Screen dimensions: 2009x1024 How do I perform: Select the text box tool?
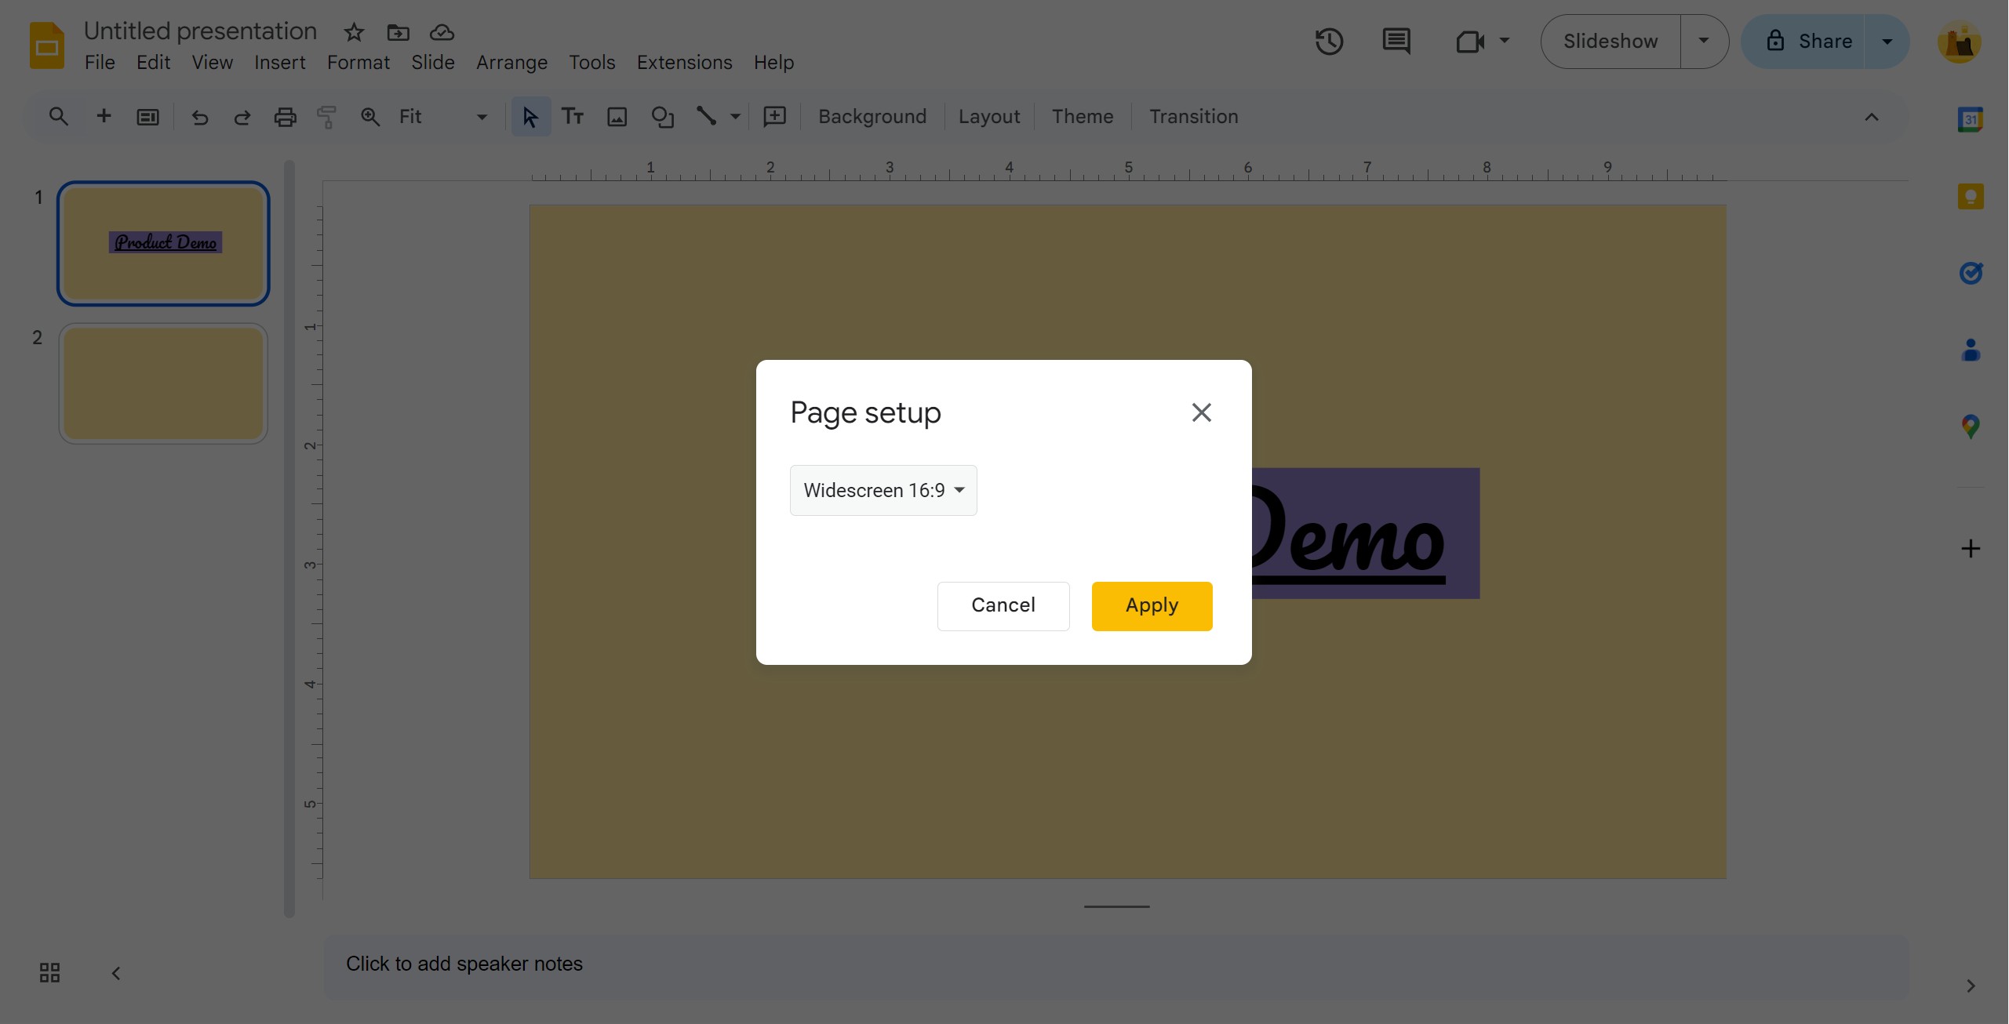(572, 117)
